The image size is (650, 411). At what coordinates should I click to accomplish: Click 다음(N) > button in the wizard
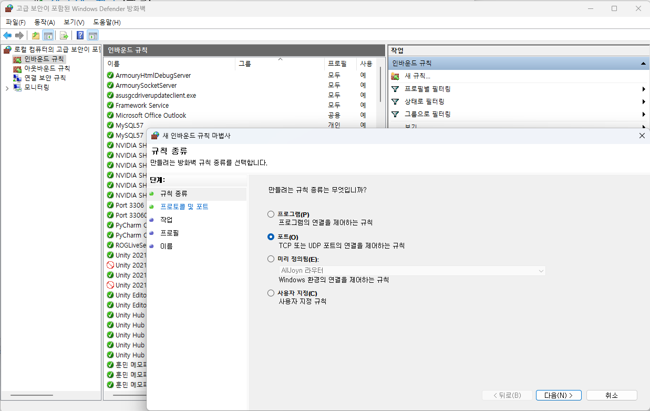click(x=559, y=395)
